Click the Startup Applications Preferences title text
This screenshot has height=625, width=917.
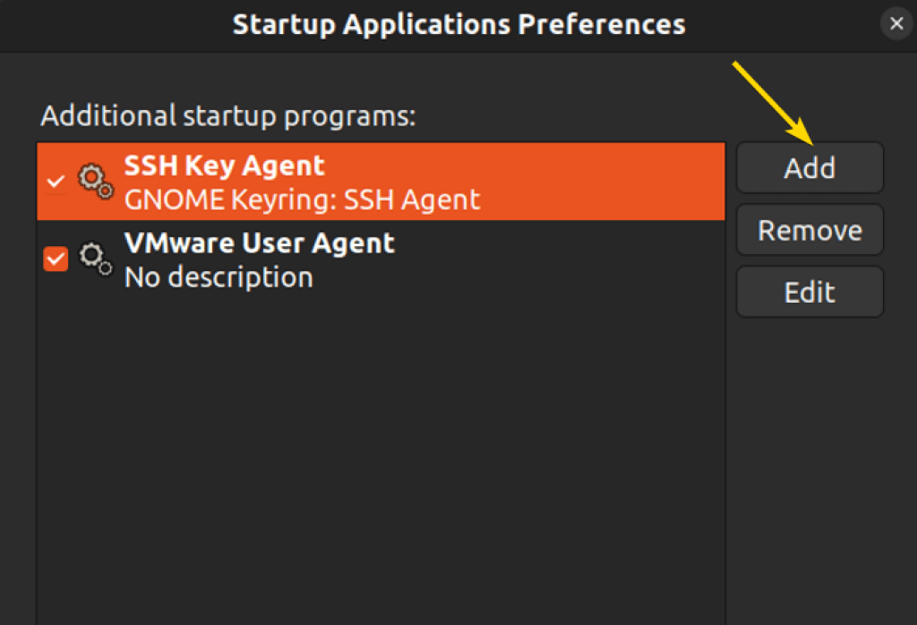pyautogui.click(x=458, y=24)
